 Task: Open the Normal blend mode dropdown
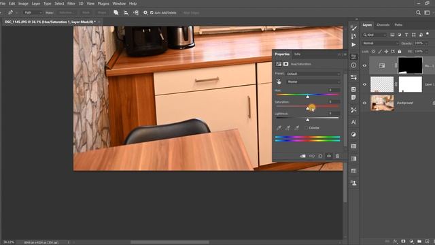(x=381, y=43)
